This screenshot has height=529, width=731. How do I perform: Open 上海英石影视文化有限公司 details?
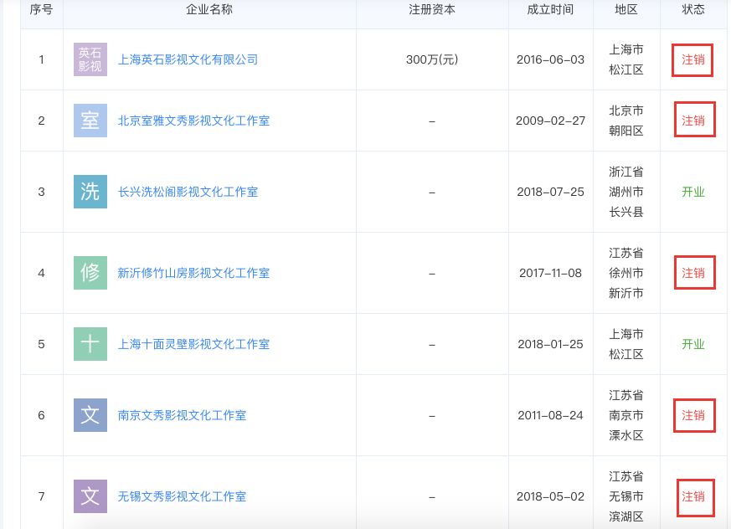[188, 59]
